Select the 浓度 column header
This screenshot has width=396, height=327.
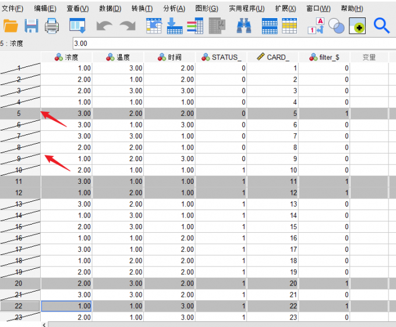(x=66, y=57)
